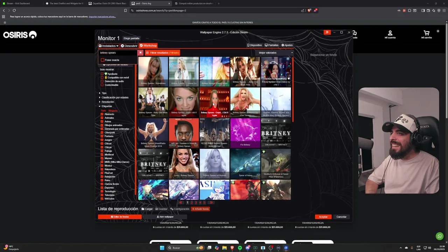Uncheck the Vehículos tag
The height and width of the screenshot is (252, 448).
pyautogui.click(x=102, y=198)
